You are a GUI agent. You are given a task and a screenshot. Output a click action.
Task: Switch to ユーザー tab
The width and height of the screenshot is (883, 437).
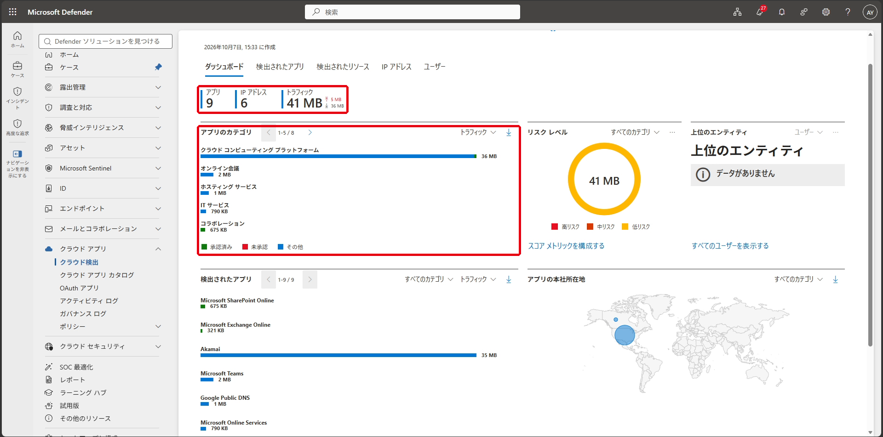tap(434, 67)
